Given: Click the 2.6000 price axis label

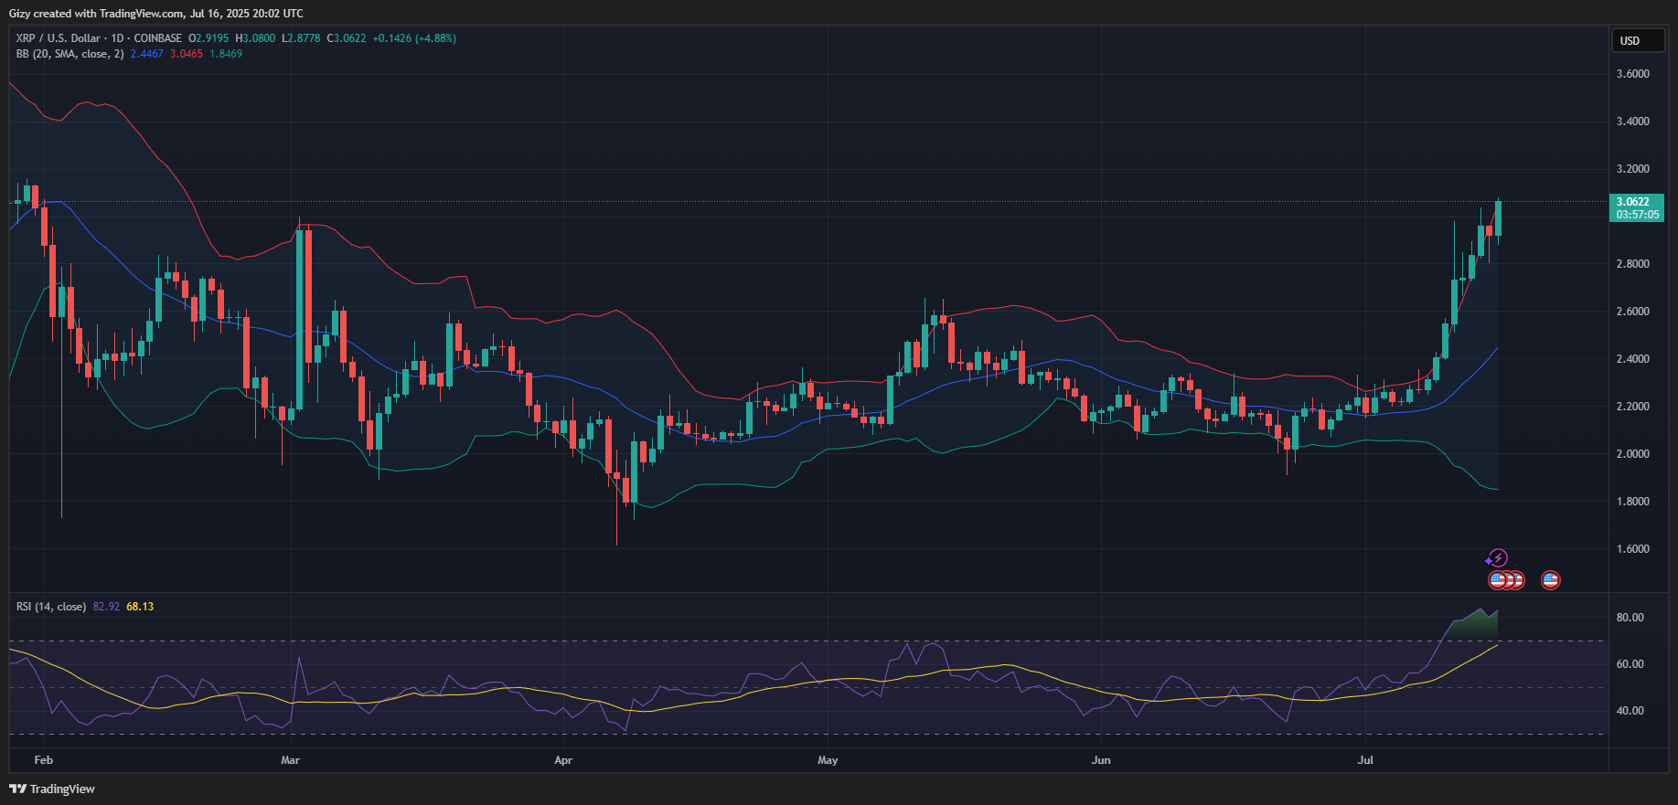Looking at the screenshot, I should click(1633, 312).
